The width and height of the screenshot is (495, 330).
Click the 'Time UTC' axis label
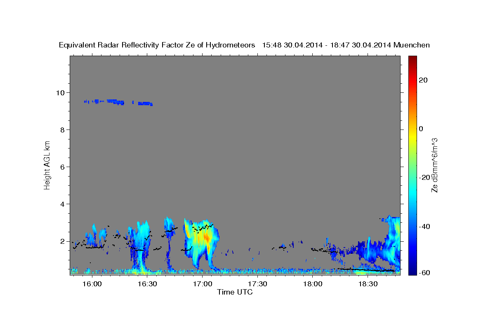coord(235,292)
